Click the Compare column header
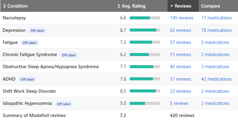Screen dimensions: 238x127 210,6
